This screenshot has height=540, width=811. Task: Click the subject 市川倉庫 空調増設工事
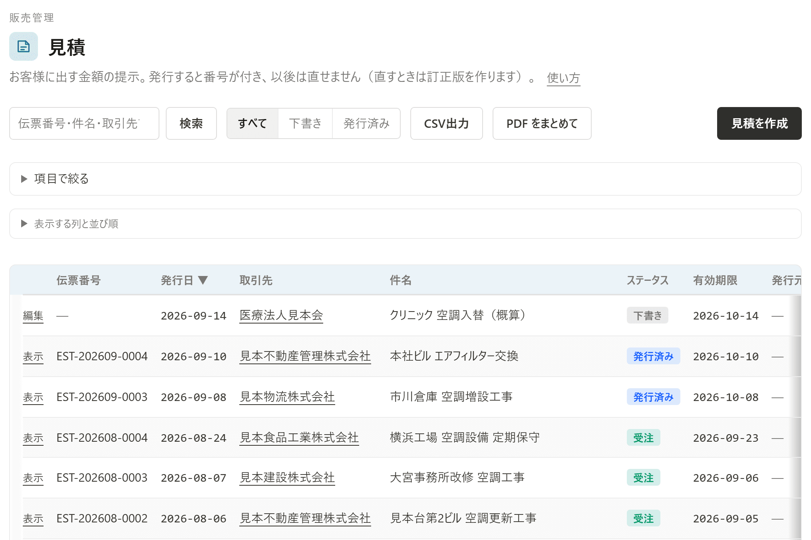coord(451,397)
